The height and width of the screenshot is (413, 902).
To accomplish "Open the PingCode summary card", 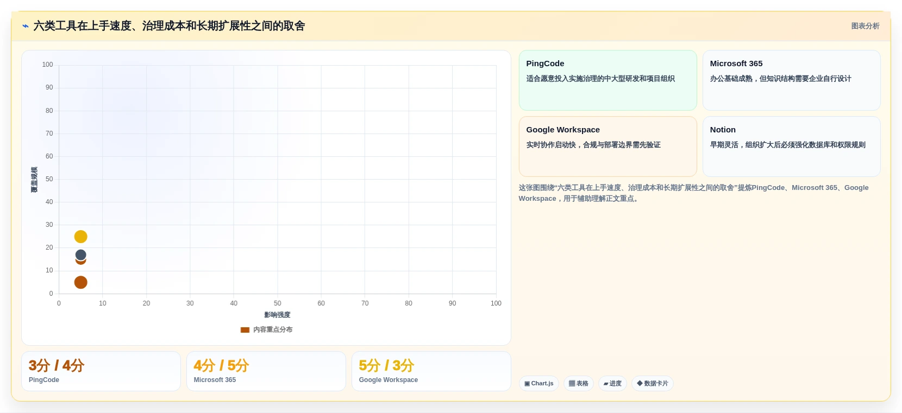I will (607, 80).
